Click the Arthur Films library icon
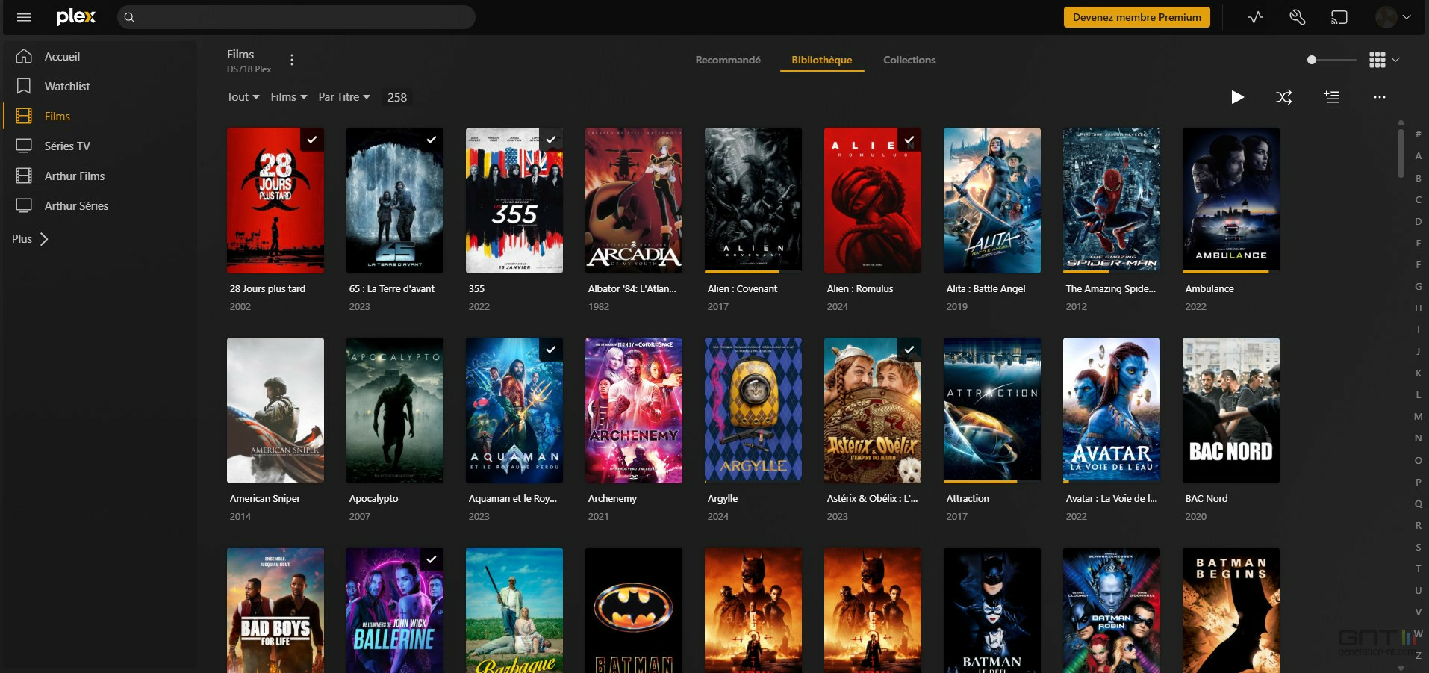 pyautogui.click(x=24, y=176)
